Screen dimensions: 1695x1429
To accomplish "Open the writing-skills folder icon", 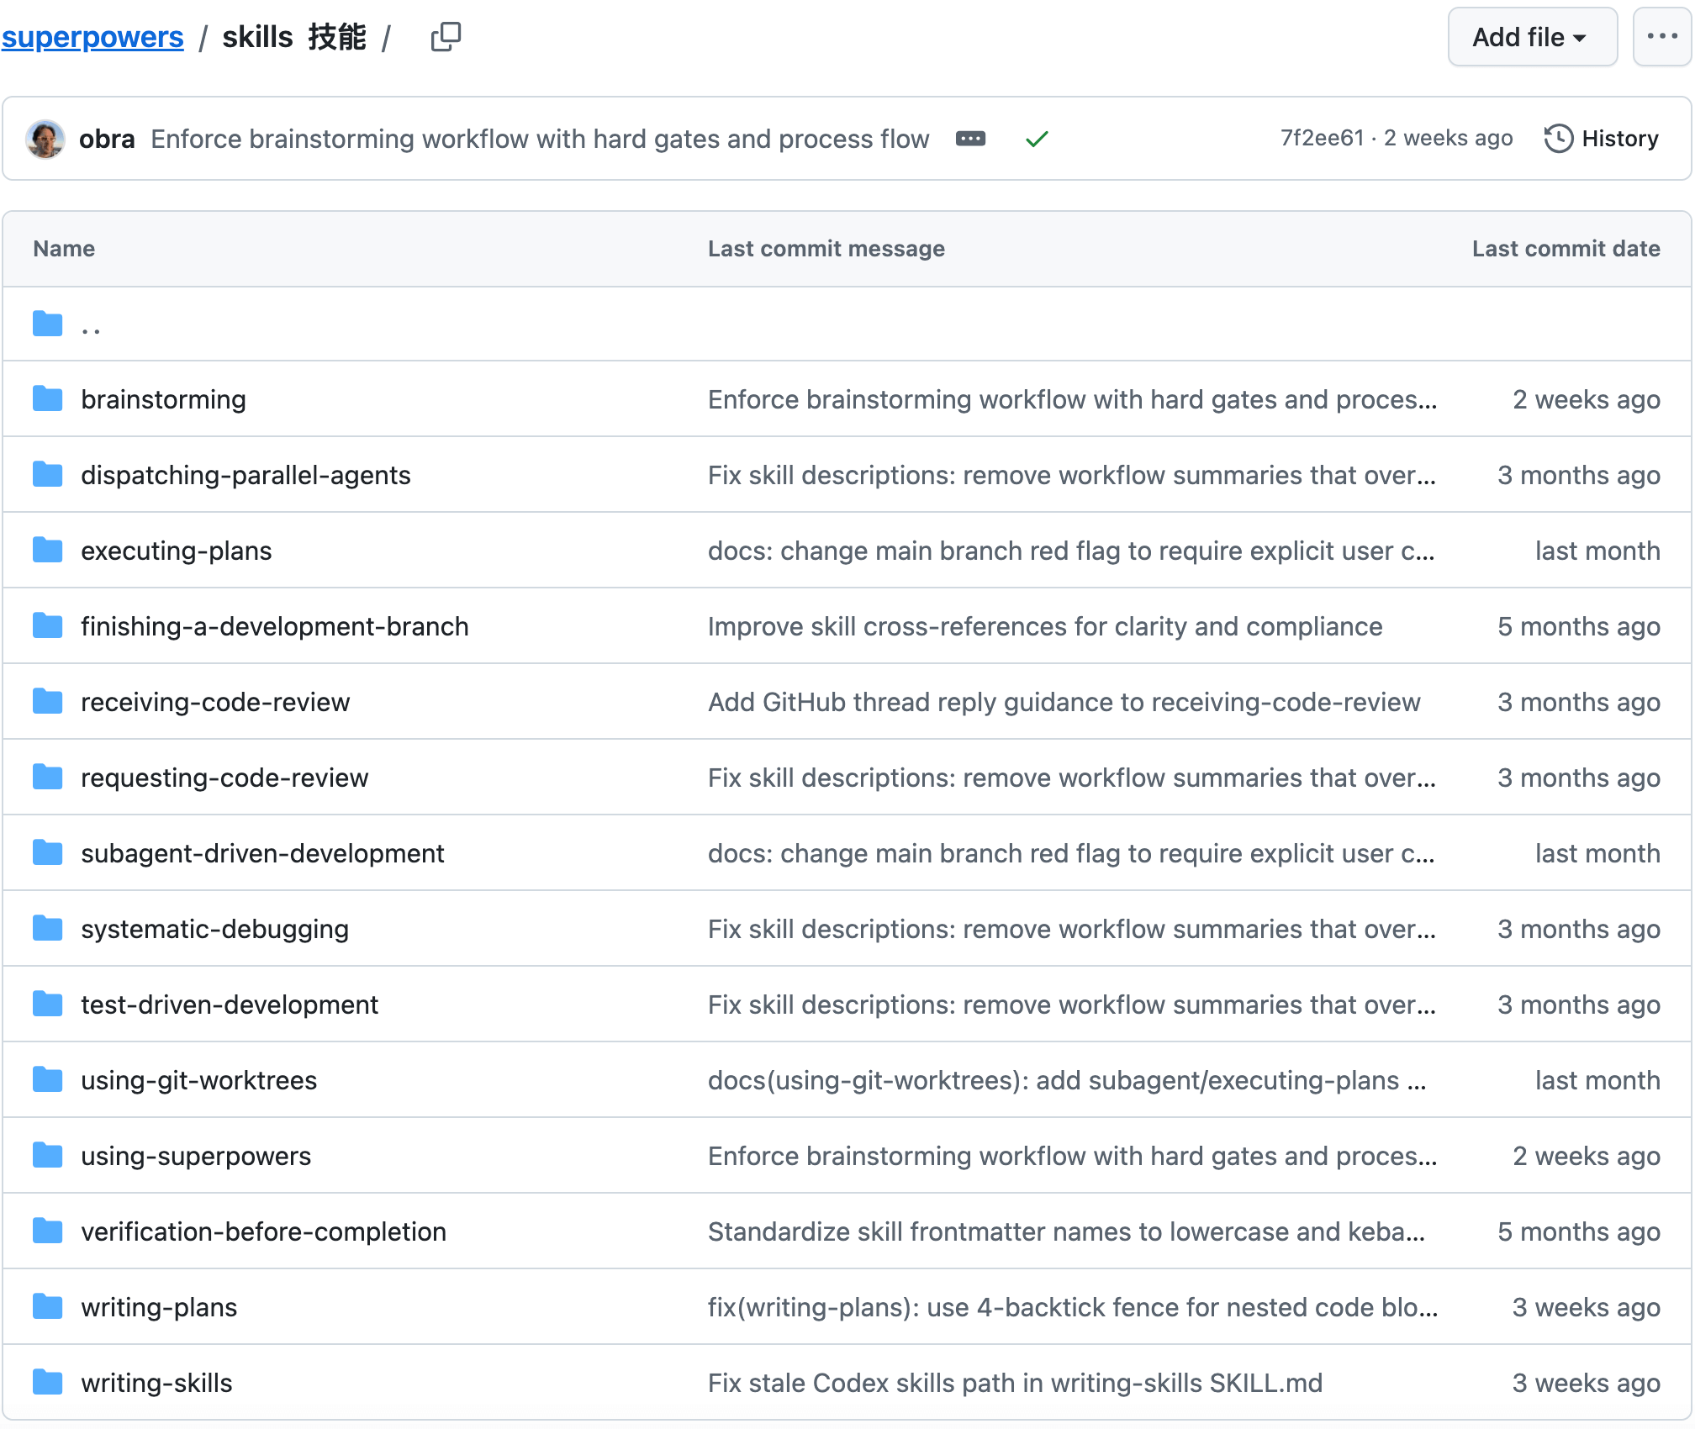I will pos(48,1383).
